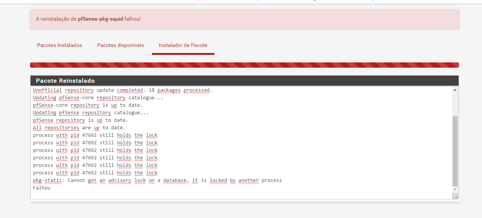The width and height of the screenshot is (482, 218).
Task: Click the 'All repositories are up to date' line
Action: [79, 128]
